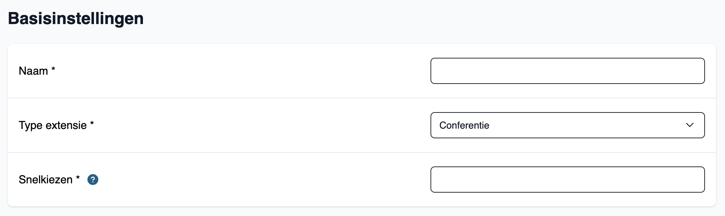Focus the Snelkiezen text field
Screen dimensions: 725x216
click(568, 180)
